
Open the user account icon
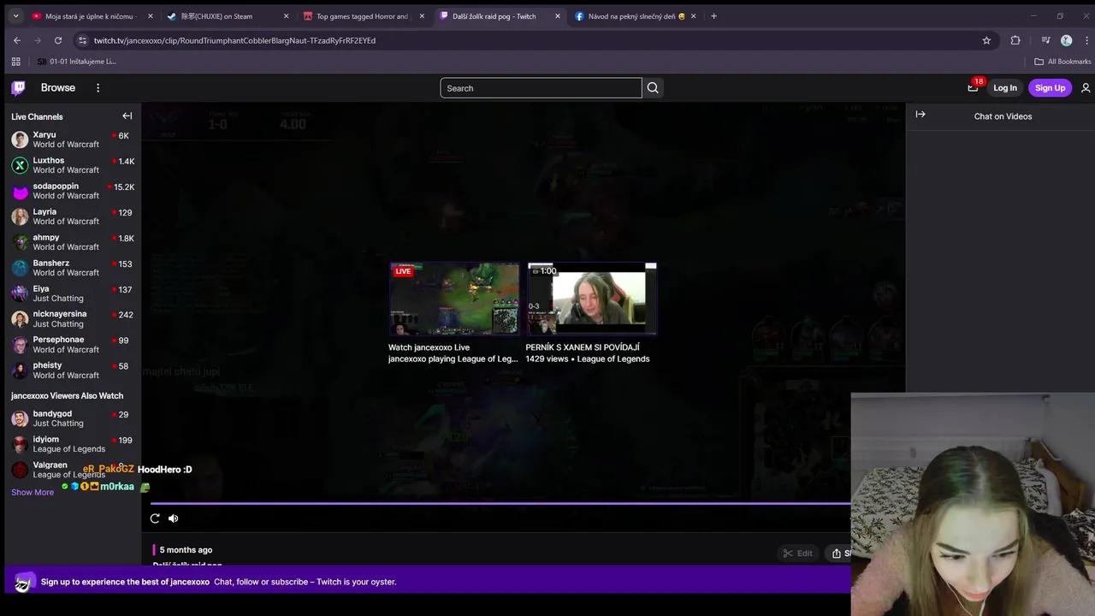click(x=1086, y=88)
